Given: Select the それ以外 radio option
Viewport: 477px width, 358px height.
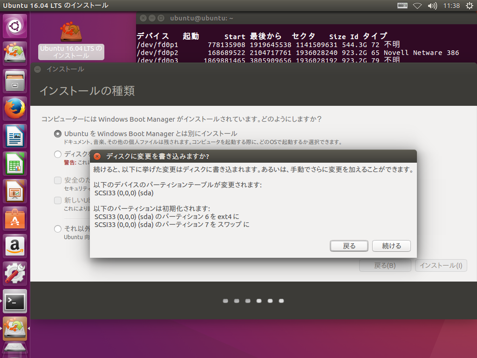Looking at the screenshot, I should tap(57, 228).
